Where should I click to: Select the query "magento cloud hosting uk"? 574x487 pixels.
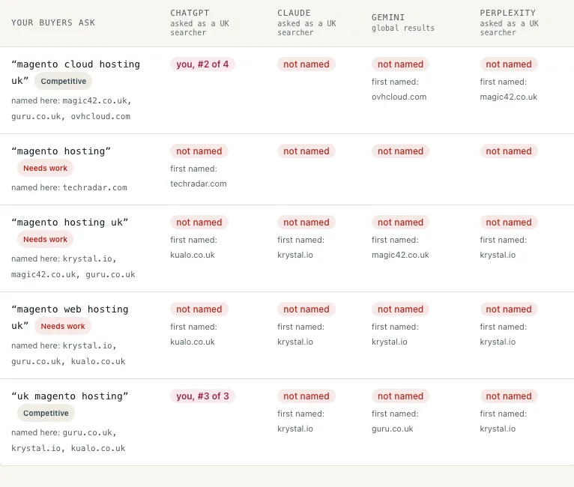(x=76, y=72)
